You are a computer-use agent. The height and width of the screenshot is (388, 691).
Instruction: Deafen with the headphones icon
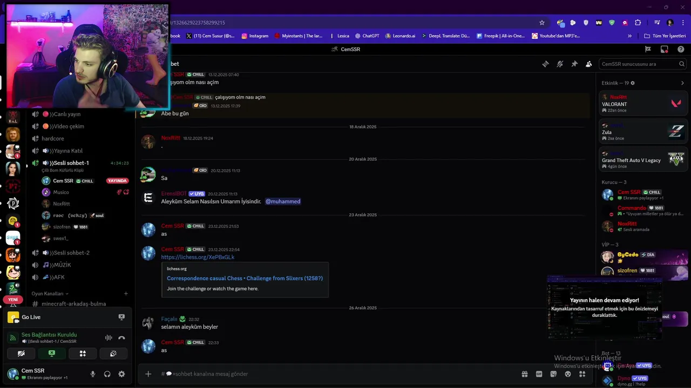pos(107,374)
